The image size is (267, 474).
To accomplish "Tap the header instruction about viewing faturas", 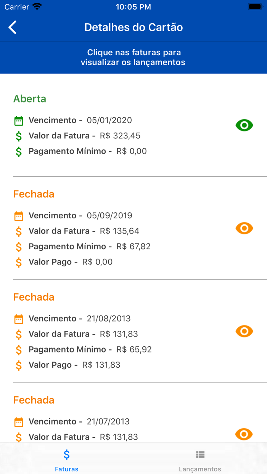I will (133, 58).
